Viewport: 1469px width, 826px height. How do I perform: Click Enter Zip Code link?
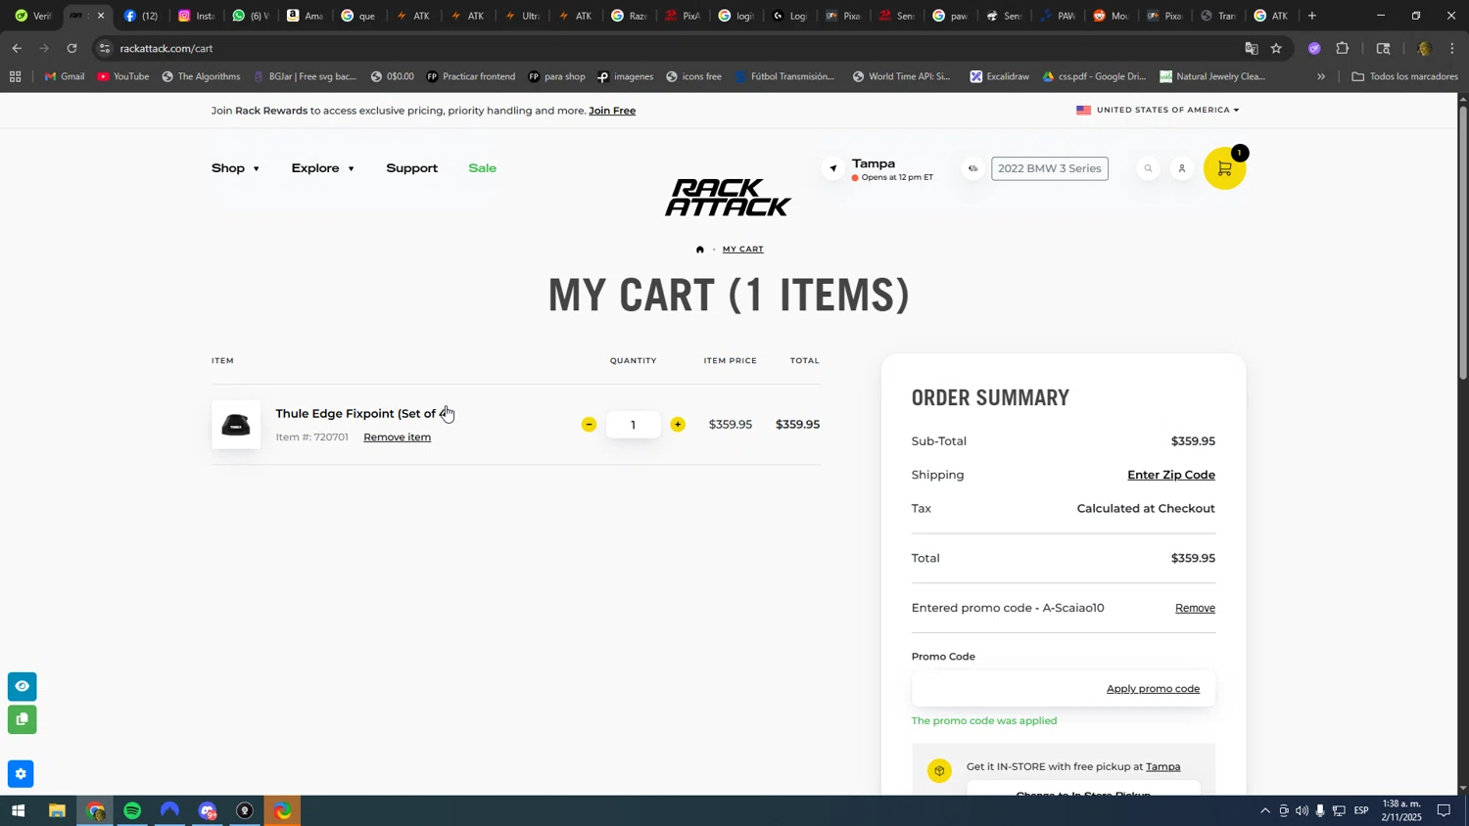pyautogui.click(x=1171, y=475)
